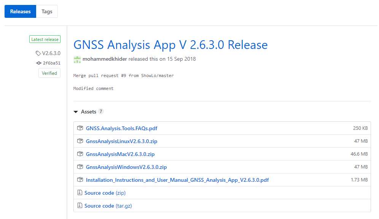Click the tag icon next to V2.6.3.0

click(x=38, y=54)
